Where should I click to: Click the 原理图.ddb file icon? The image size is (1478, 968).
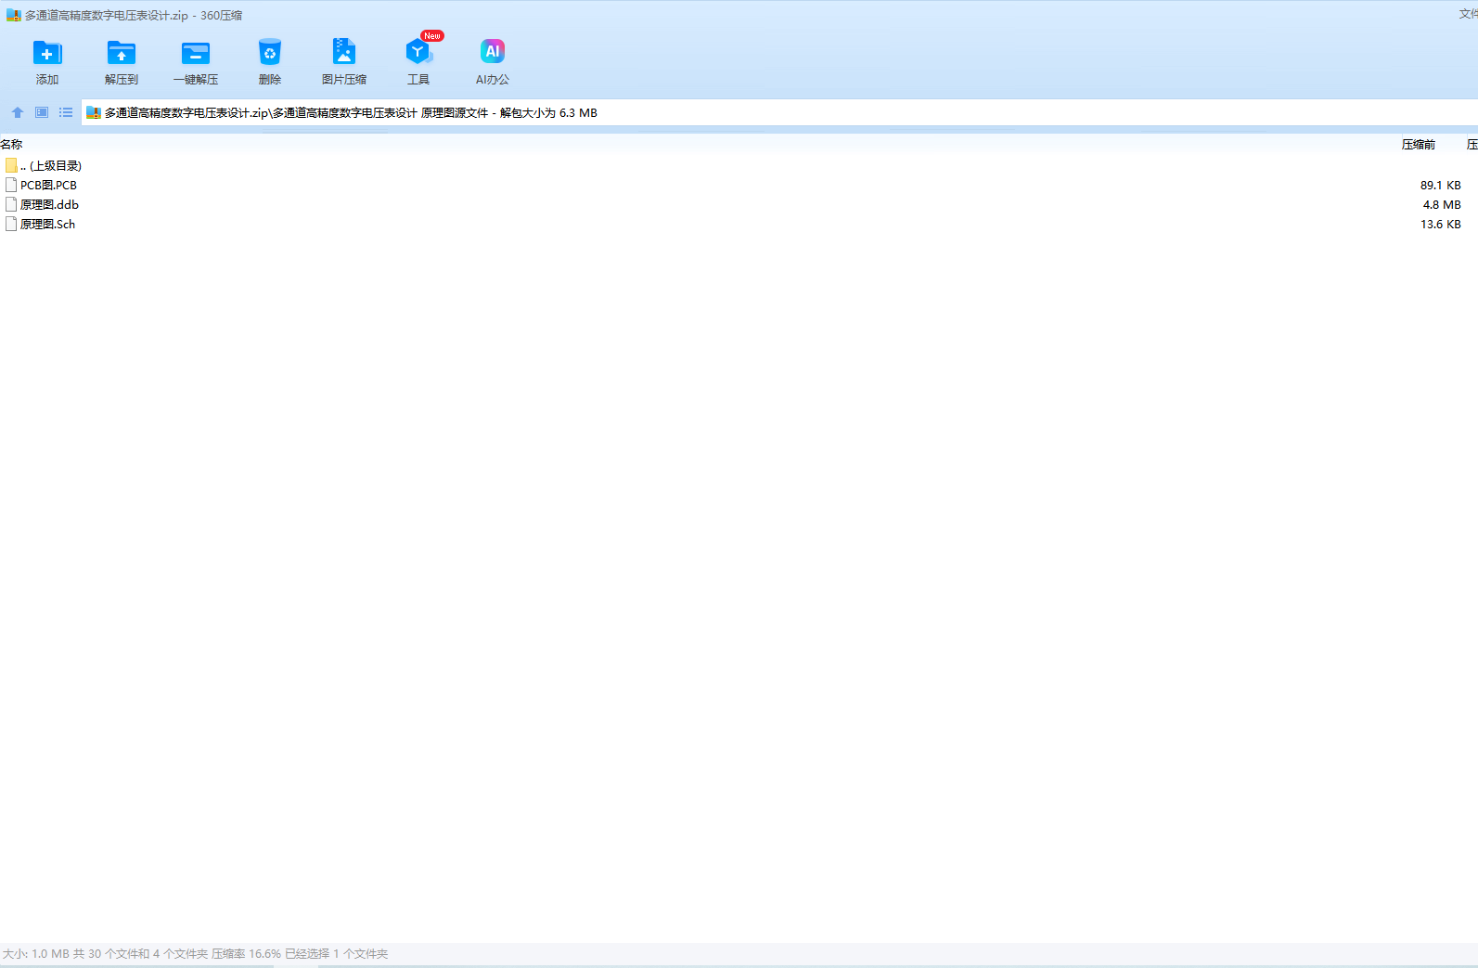tap(11, 204)
